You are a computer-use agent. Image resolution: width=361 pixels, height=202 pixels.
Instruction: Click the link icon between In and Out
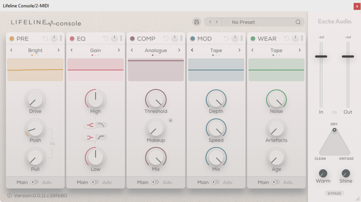point(334,112)
